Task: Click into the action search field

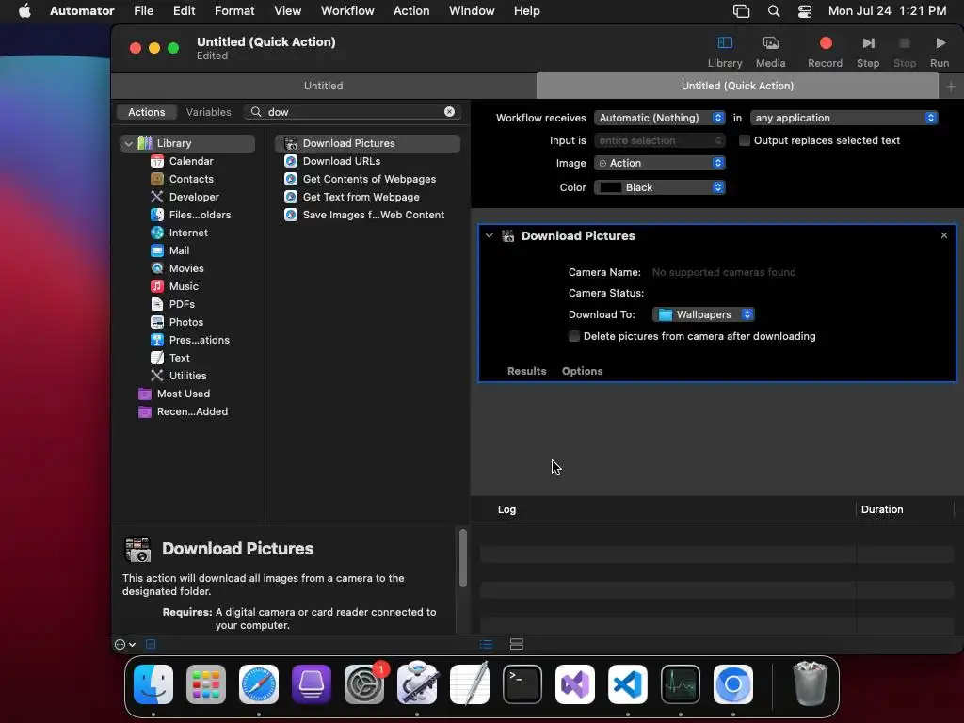Action: pyautogui.click(x=352, y=112)
